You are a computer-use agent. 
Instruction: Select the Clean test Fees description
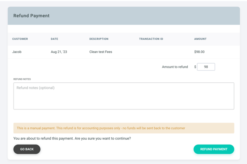(101, 52)
